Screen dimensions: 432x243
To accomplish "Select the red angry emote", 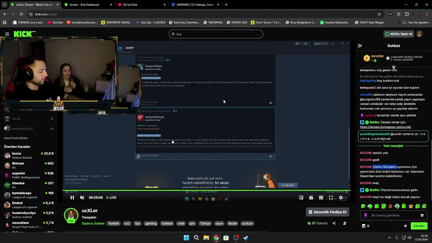I will pos(390,206).
